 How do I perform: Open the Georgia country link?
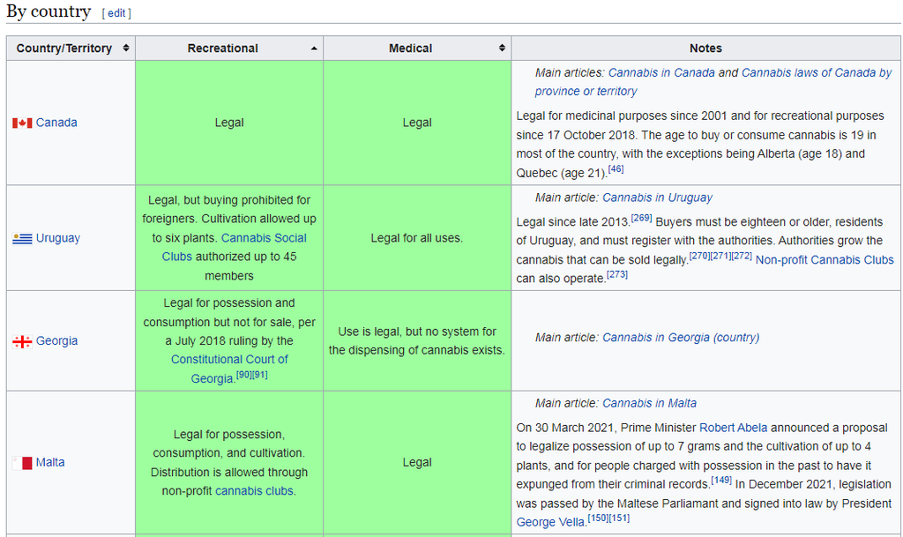point(56,340)
